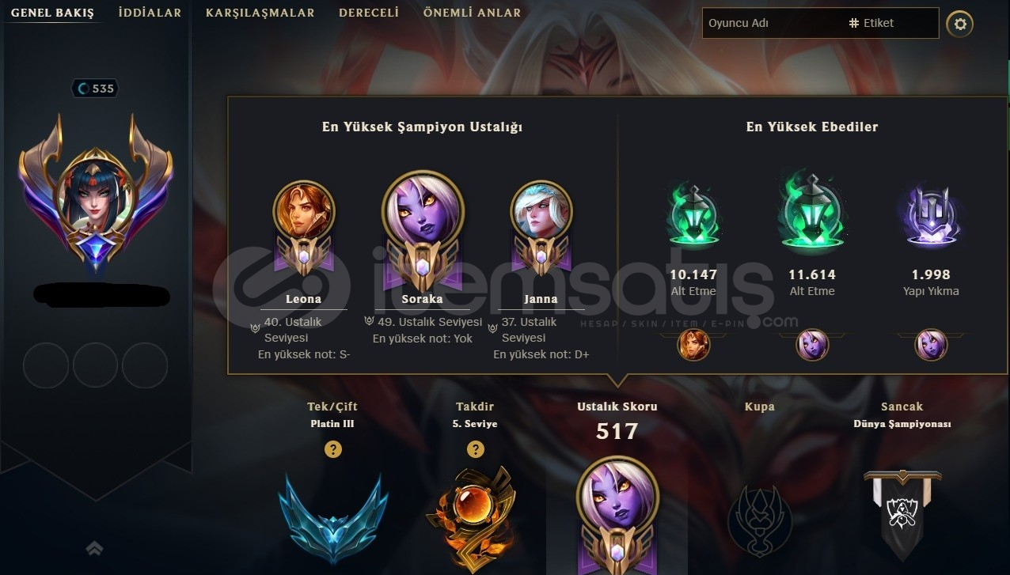
Task: Click the empty Kupa trophy slot
Action: (759, 518)
